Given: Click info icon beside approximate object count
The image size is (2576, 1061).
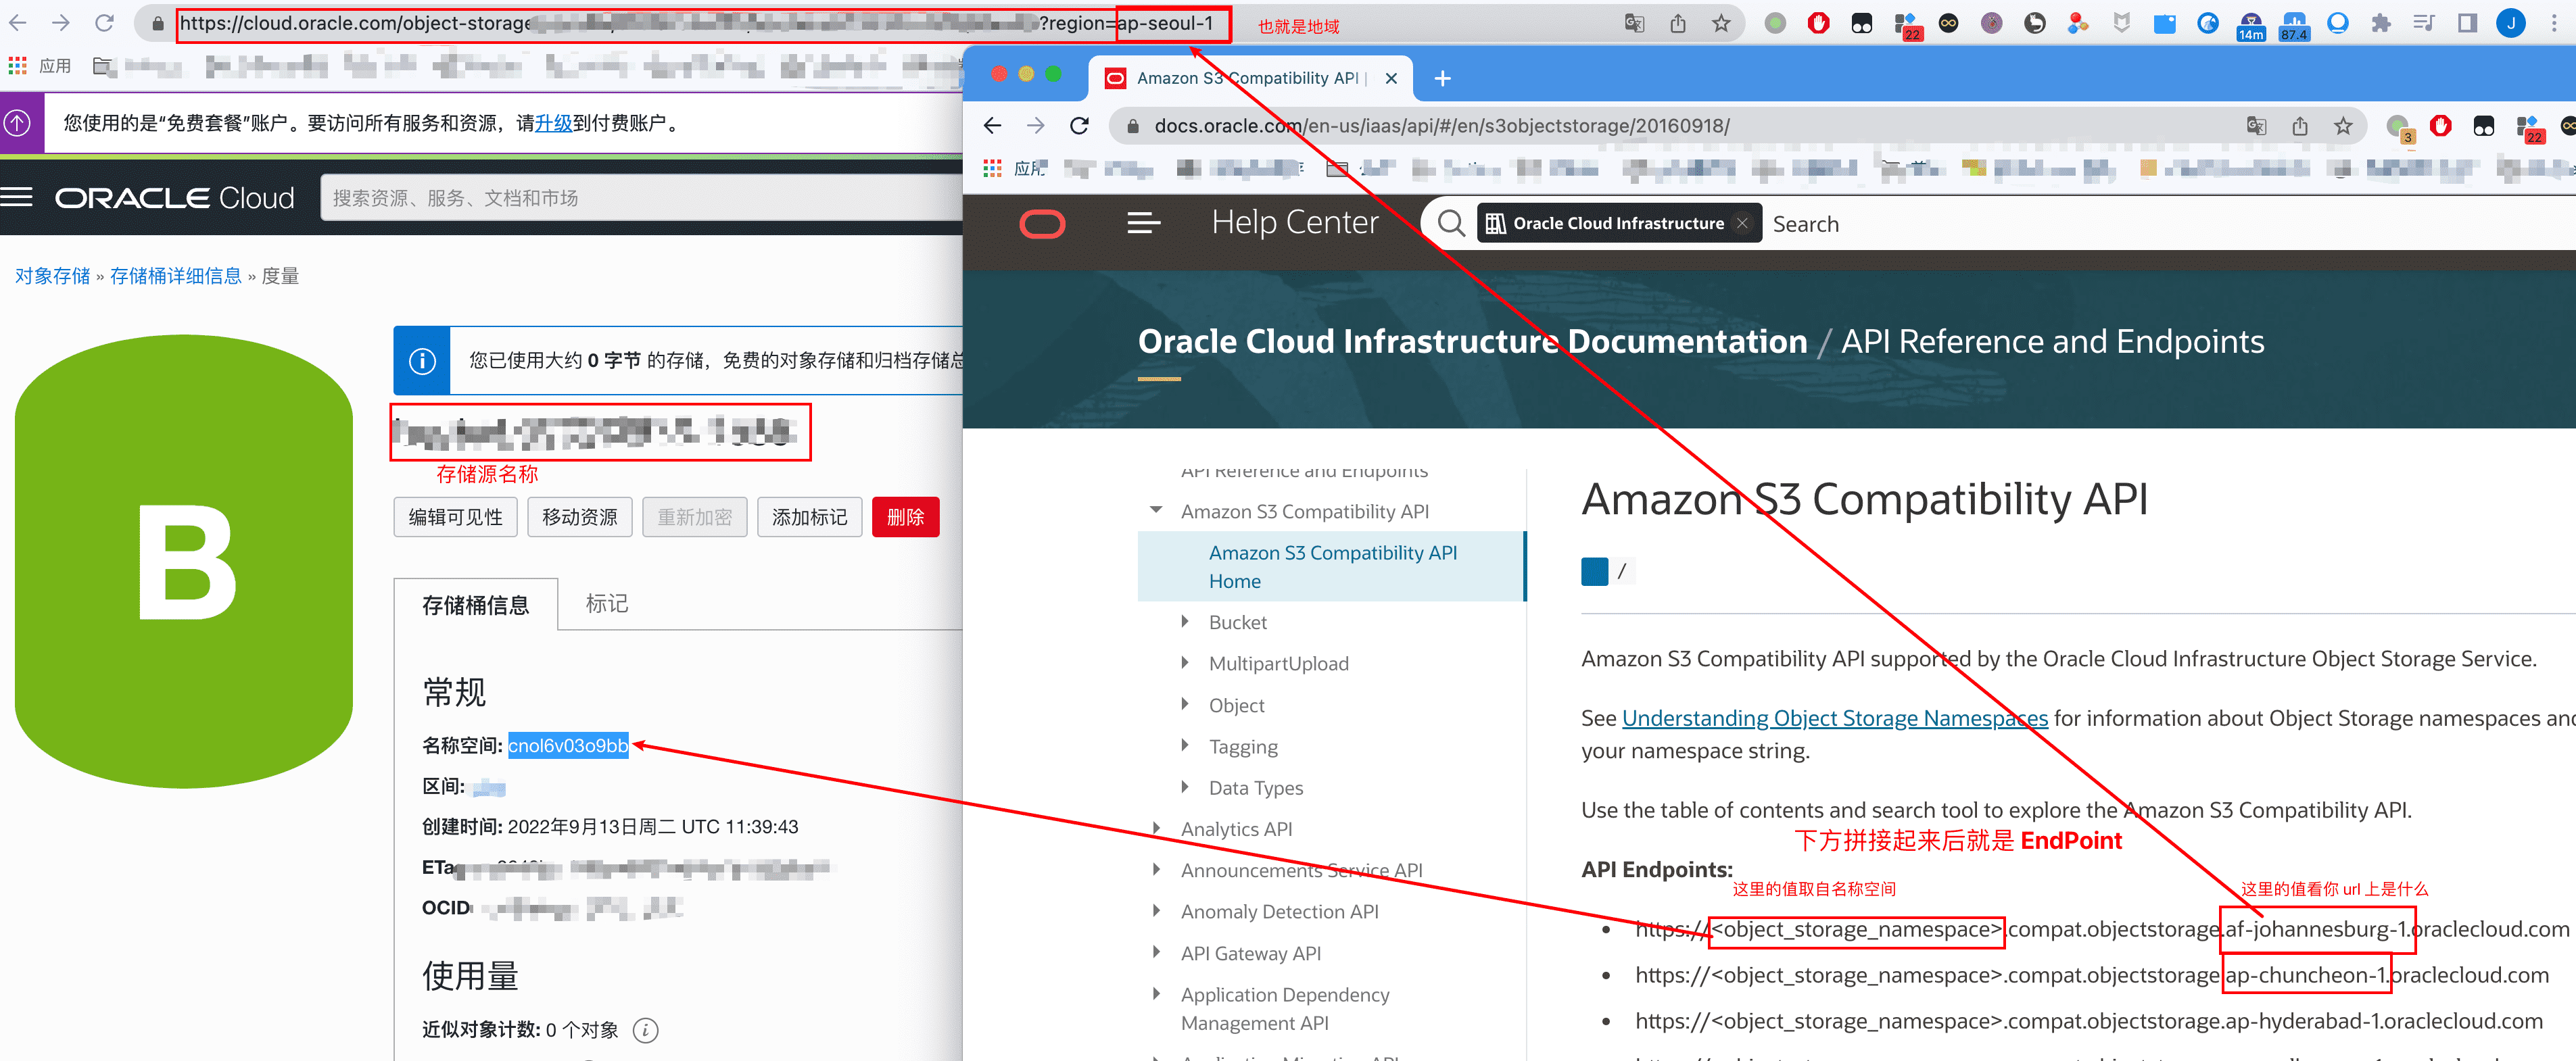Looking at the screenshot, I should (x=646, y=1030).
